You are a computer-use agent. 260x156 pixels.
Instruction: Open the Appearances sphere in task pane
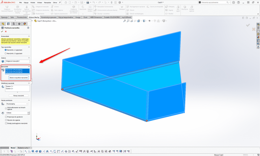258,37
